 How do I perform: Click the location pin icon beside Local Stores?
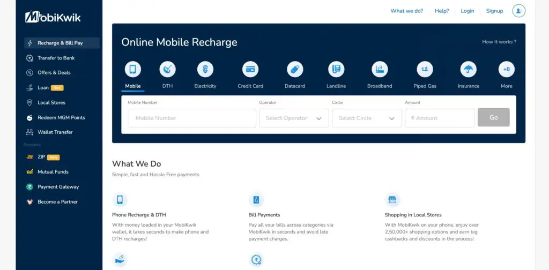pos(30,102)
